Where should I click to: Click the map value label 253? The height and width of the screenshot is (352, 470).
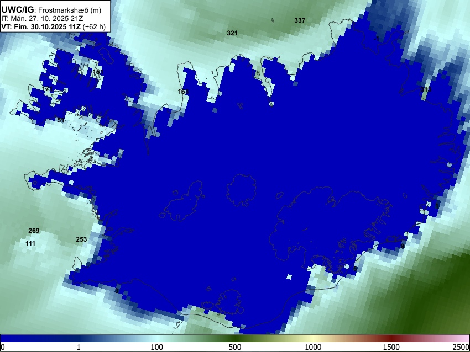(x=81, y=239)
